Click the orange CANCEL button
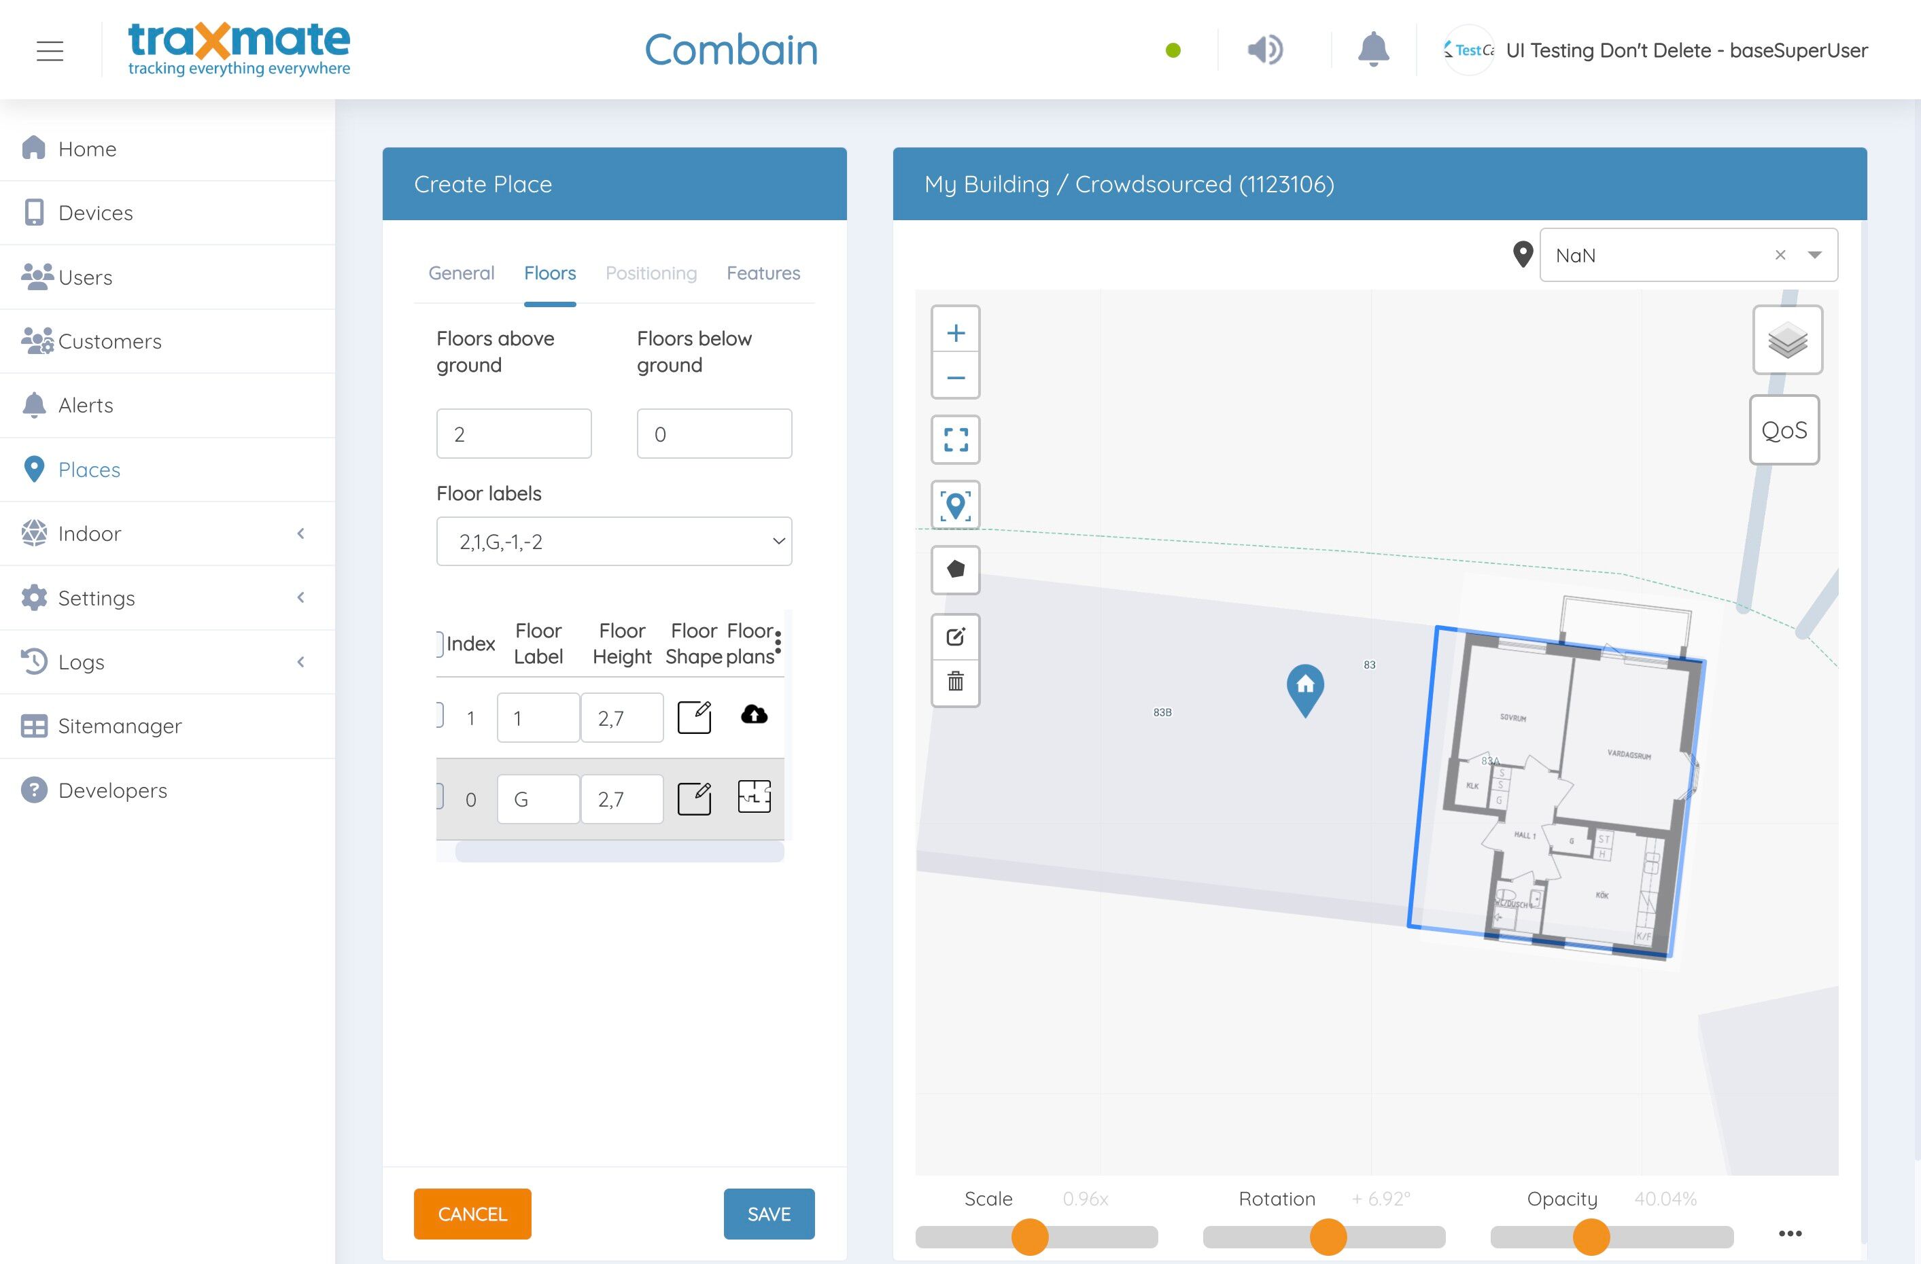The image size is (1921, 1264). [472, 1213]
